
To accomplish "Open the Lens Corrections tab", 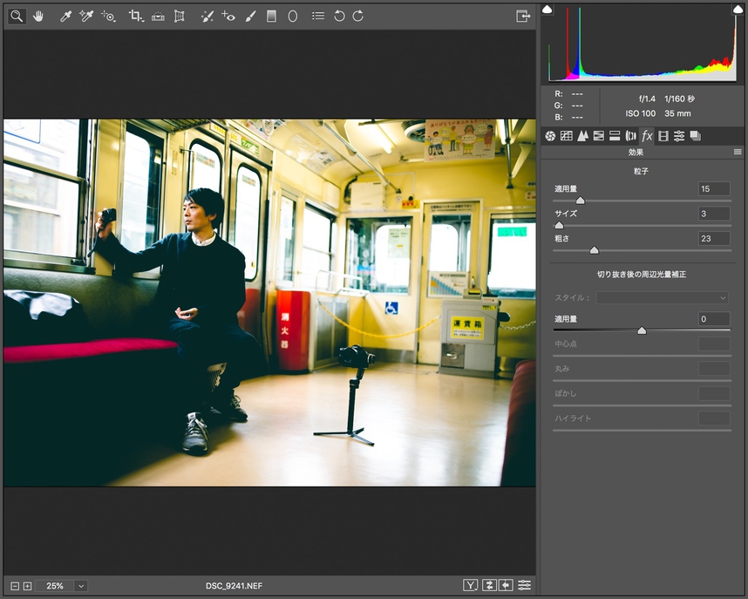I will point(630,136).
